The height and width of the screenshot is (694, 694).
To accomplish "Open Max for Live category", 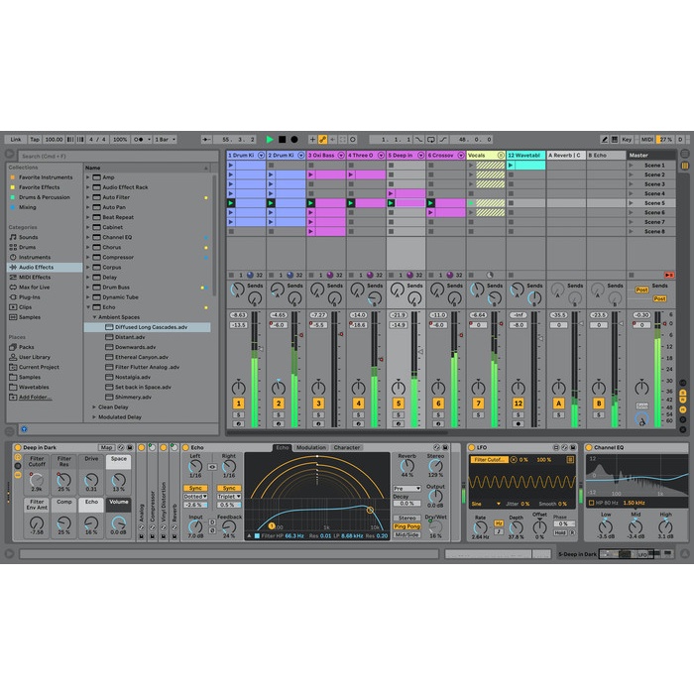I will point(34,288).
